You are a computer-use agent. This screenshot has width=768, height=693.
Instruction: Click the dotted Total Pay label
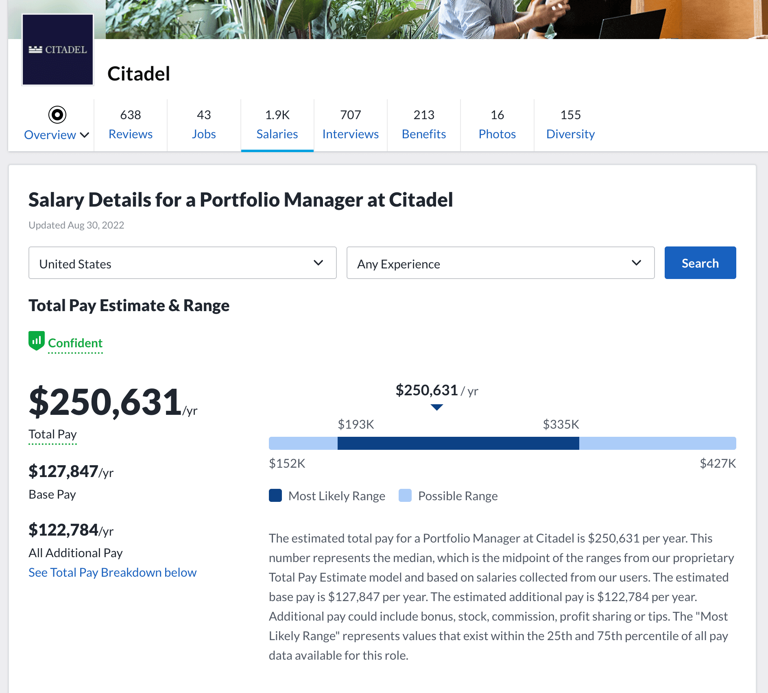(52, 434)
